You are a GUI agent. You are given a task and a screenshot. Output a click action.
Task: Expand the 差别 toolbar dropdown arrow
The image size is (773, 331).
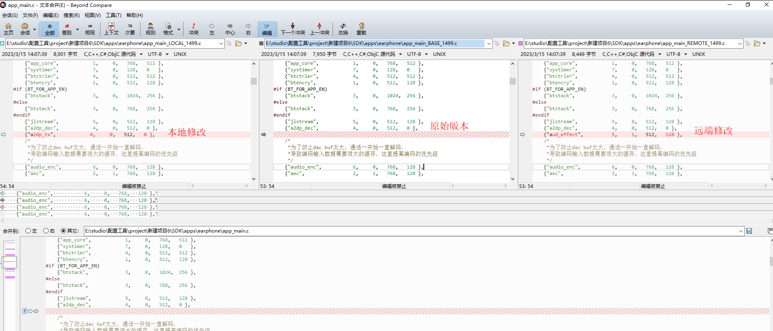[x=77, y=29]
